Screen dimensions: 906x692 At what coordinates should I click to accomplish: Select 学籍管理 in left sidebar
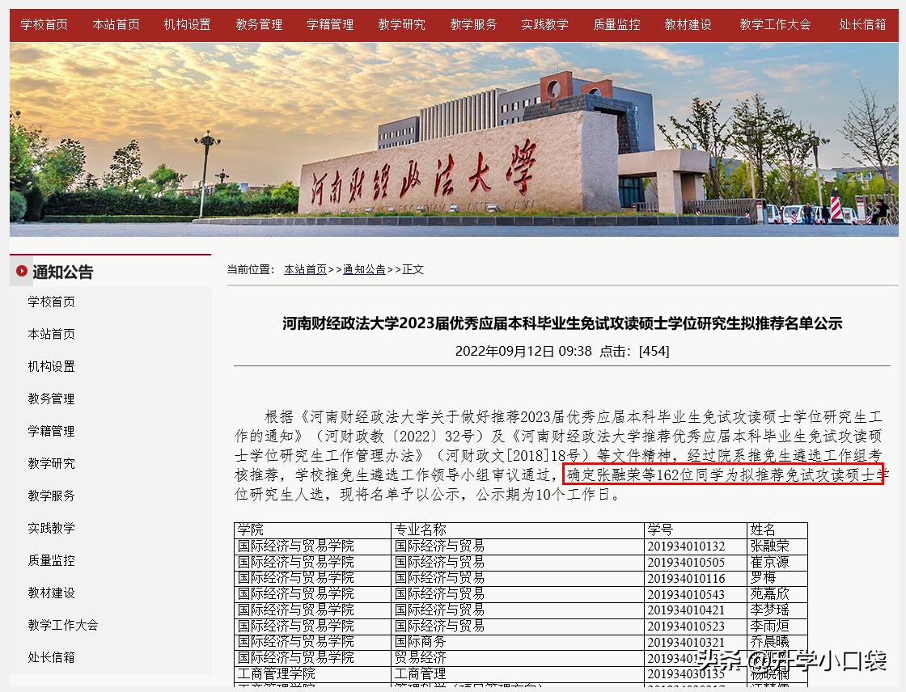point(51,431)
